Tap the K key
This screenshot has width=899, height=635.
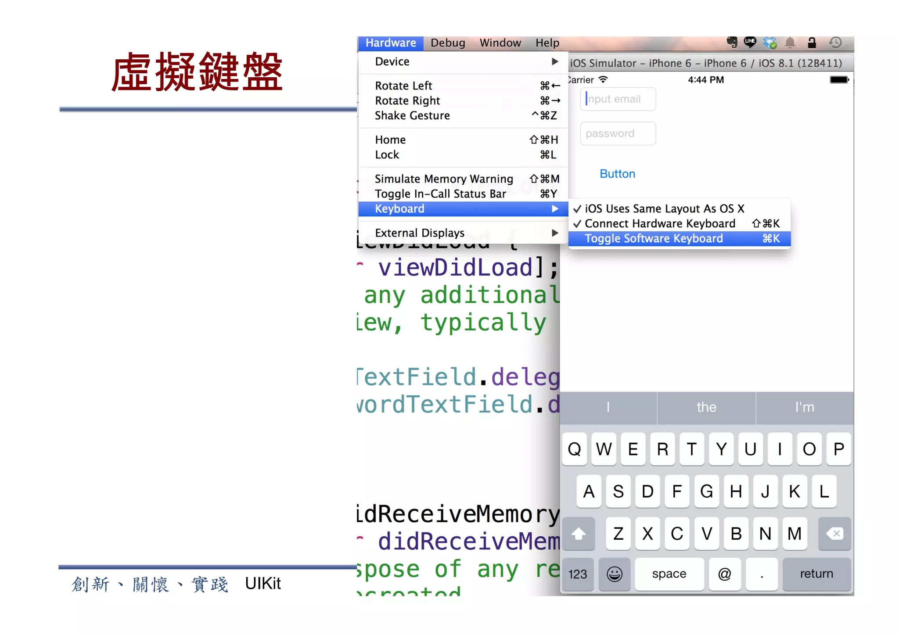pyautogui.click(x=795, y=491)
